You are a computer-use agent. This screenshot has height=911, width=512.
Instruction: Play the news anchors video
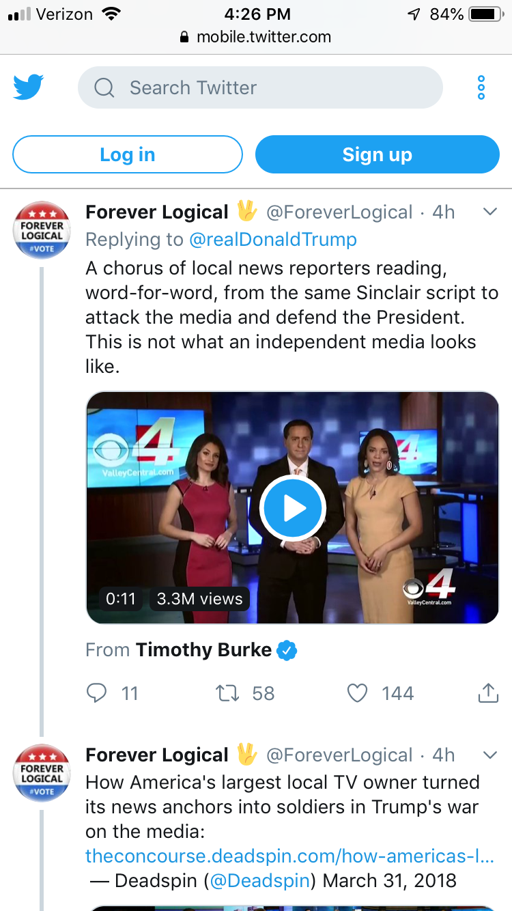(293, 508)
